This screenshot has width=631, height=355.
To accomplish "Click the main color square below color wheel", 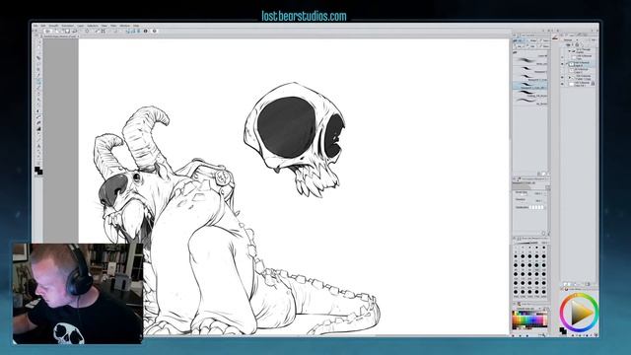I will coord(563,330).
